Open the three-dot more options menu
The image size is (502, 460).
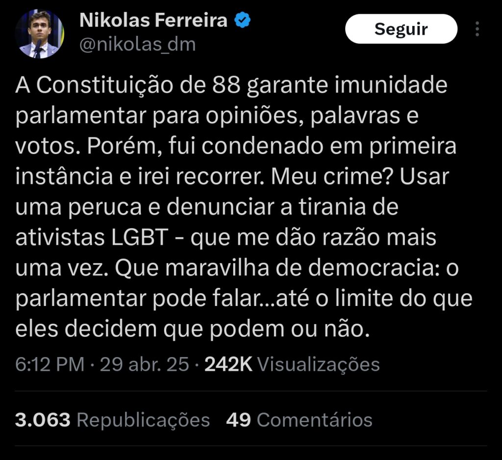point(477,29)
